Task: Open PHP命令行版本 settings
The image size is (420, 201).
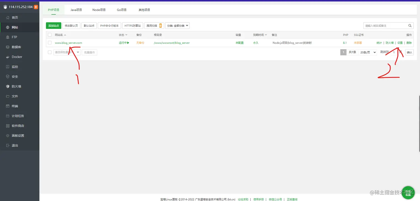Action: 109,26
